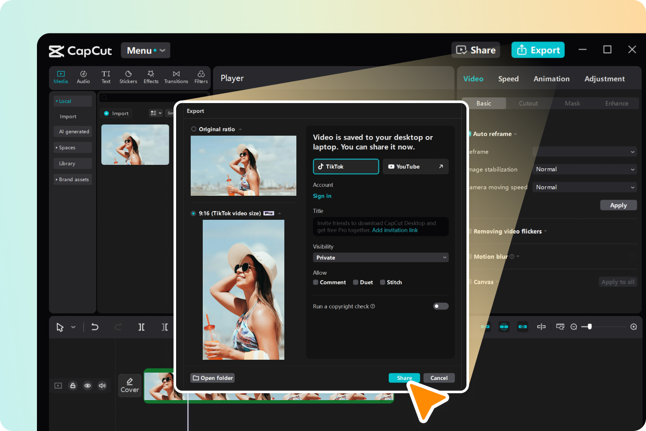Click the Undo icon in the timeline toolbar
This screenshot has height=431, width=646.
(95, 327)
